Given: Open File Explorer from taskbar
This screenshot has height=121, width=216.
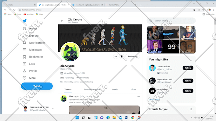Looking at the screenshot, I should tap(114, 118).
